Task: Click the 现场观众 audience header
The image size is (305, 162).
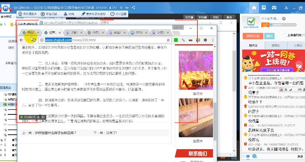Action: point(6,88)
